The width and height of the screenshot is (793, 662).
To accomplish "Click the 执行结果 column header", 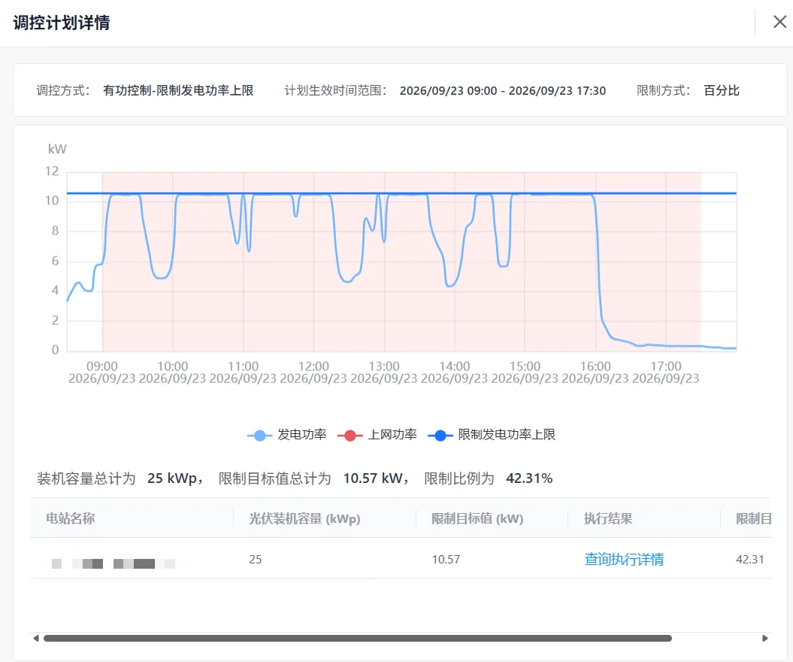I will (x=608, y=518).
